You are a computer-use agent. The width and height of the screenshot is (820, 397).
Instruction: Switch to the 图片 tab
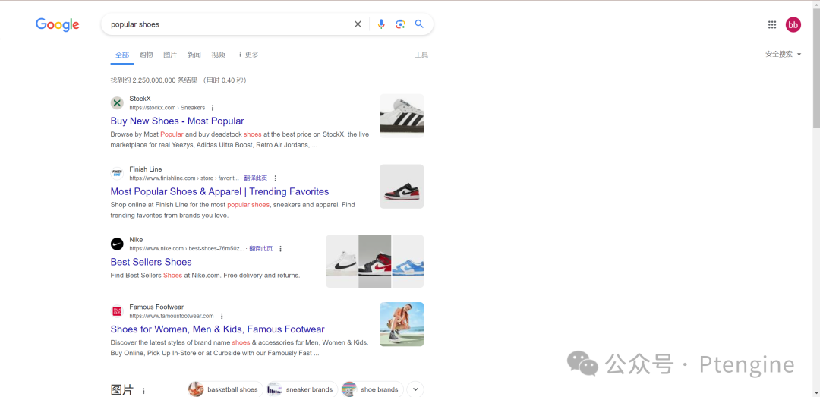pyautogui.click(x=170, y=55)
